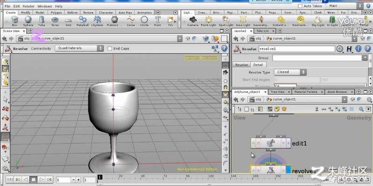The image size is (373, 186).
Task: Add a new pane tab beside Scene View
Action: point(30,31)
